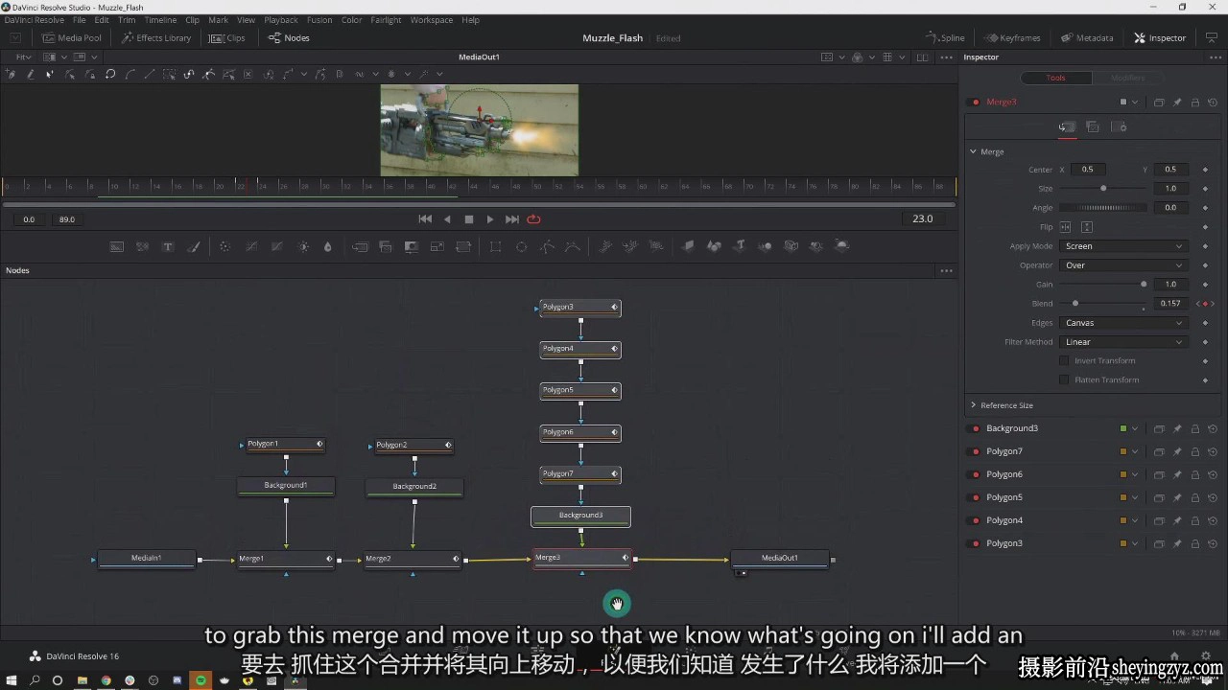The width and height of the screenshot is (1228, 690).
Task: Switch to the Tools tab in Inspector
Action: click(1055, 78)
